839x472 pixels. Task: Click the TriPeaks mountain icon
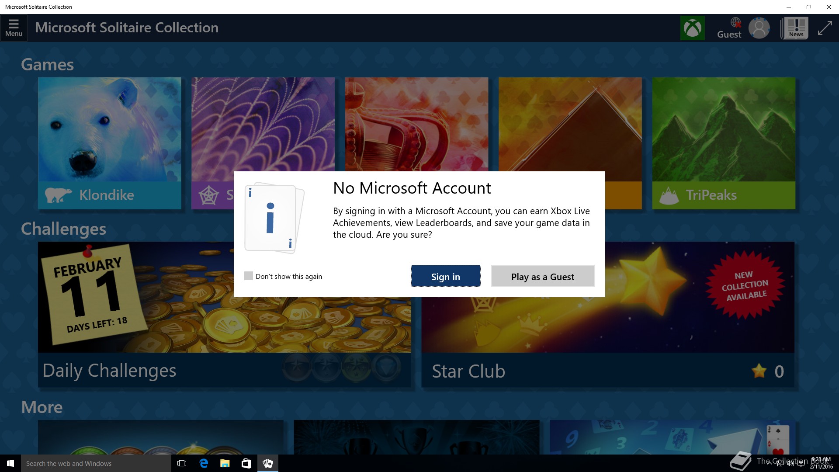pos(669,195)
